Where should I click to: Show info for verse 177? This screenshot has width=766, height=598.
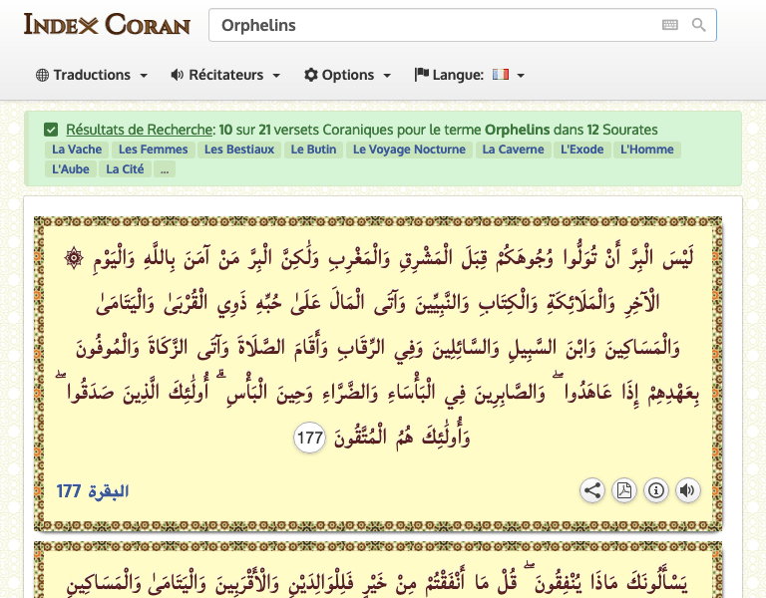656,490
